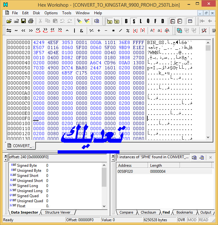
Task: Click the Cut scissors icon
Action: (40, 21)
